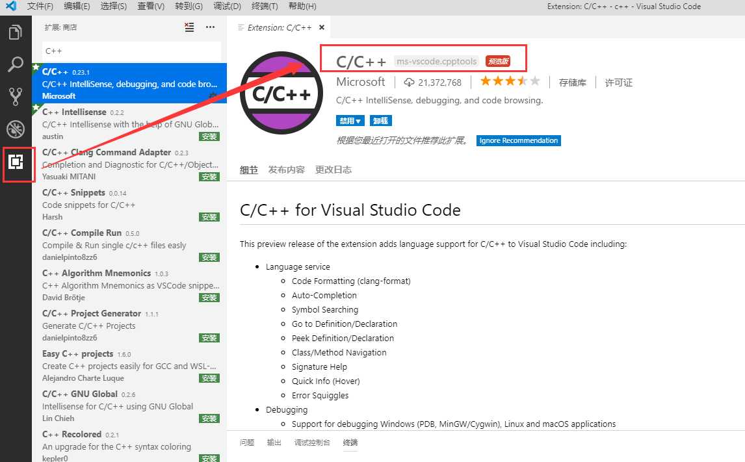
Task: Click the download count 21,372,768
Action: [x=433, y=82]
